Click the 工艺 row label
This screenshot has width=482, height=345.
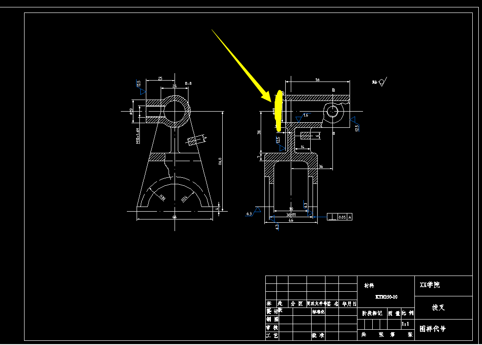click(272, 335)
